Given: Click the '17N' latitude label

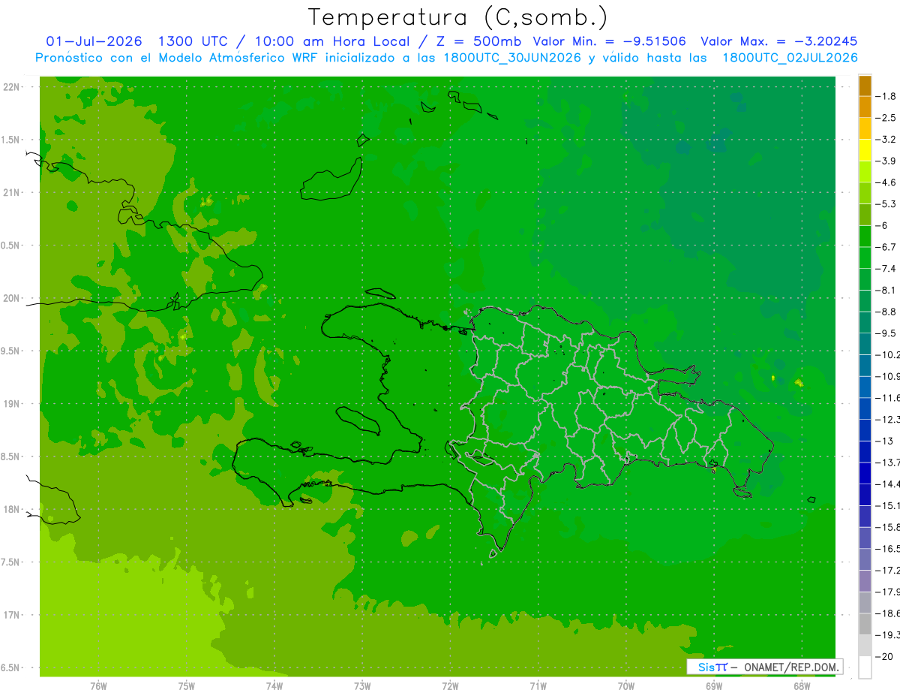Looking at the screenshot, I should (11, 616).
